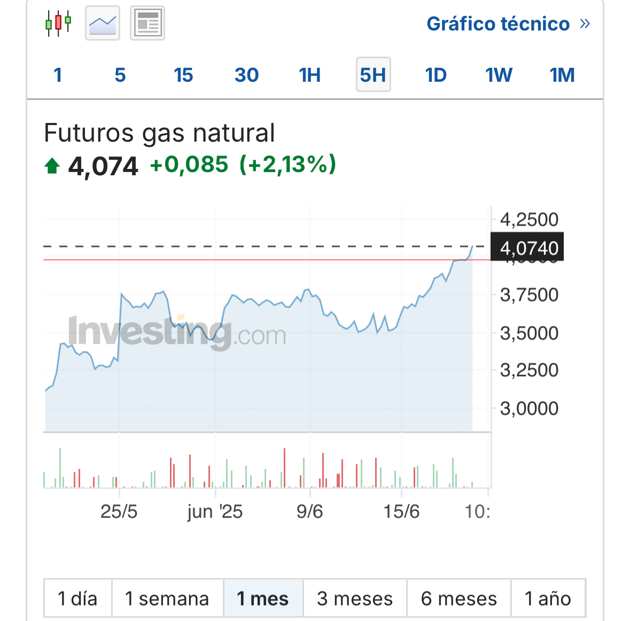The width and height of the screenshot is (630, 621).
Task: Open the news table view icon
Action: coord(147,23)
